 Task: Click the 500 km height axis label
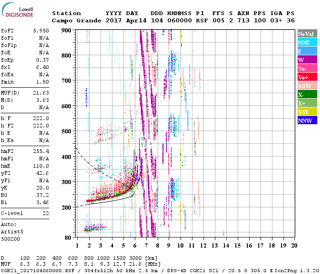[66, 132]
